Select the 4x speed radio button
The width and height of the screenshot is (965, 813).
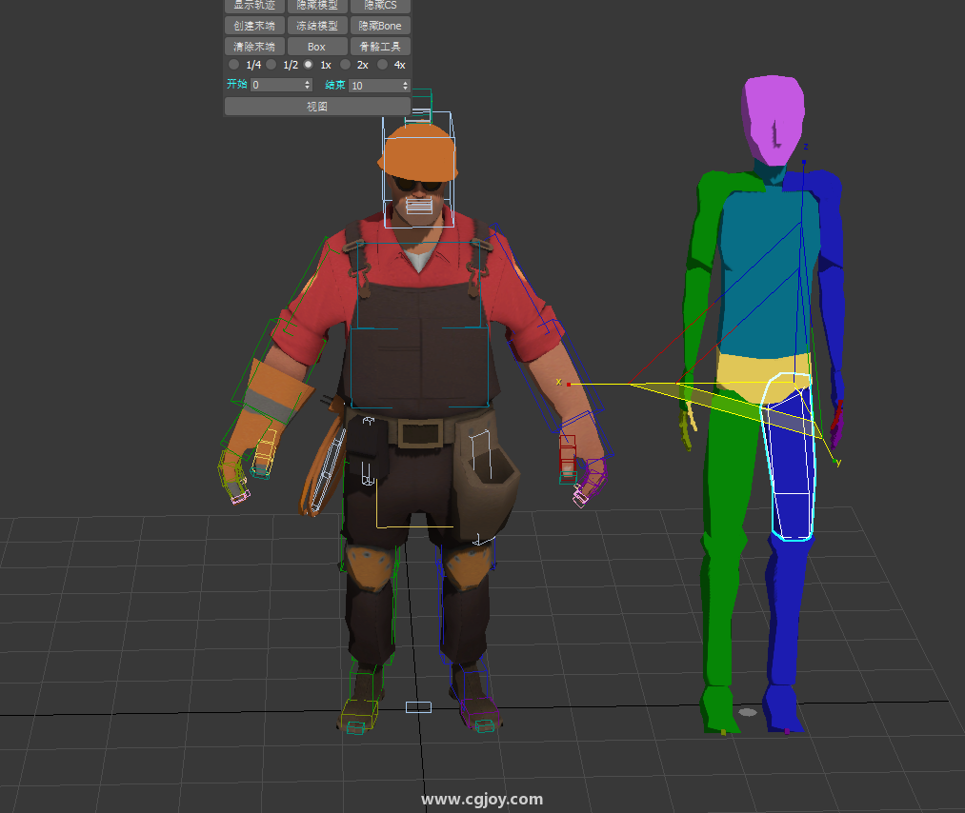382,65
